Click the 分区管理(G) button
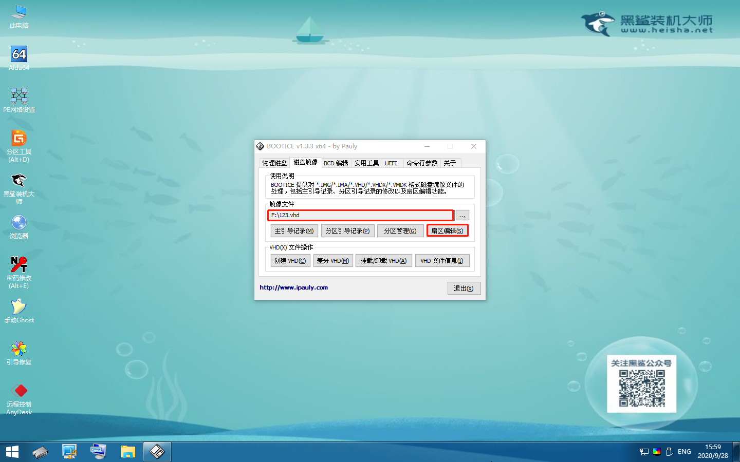 (x=400, y=230)
